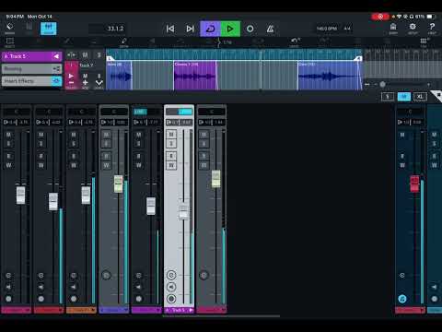Open the 4/4 time signature setting
This screenshot has height=332, width=442.
(347, 29)
